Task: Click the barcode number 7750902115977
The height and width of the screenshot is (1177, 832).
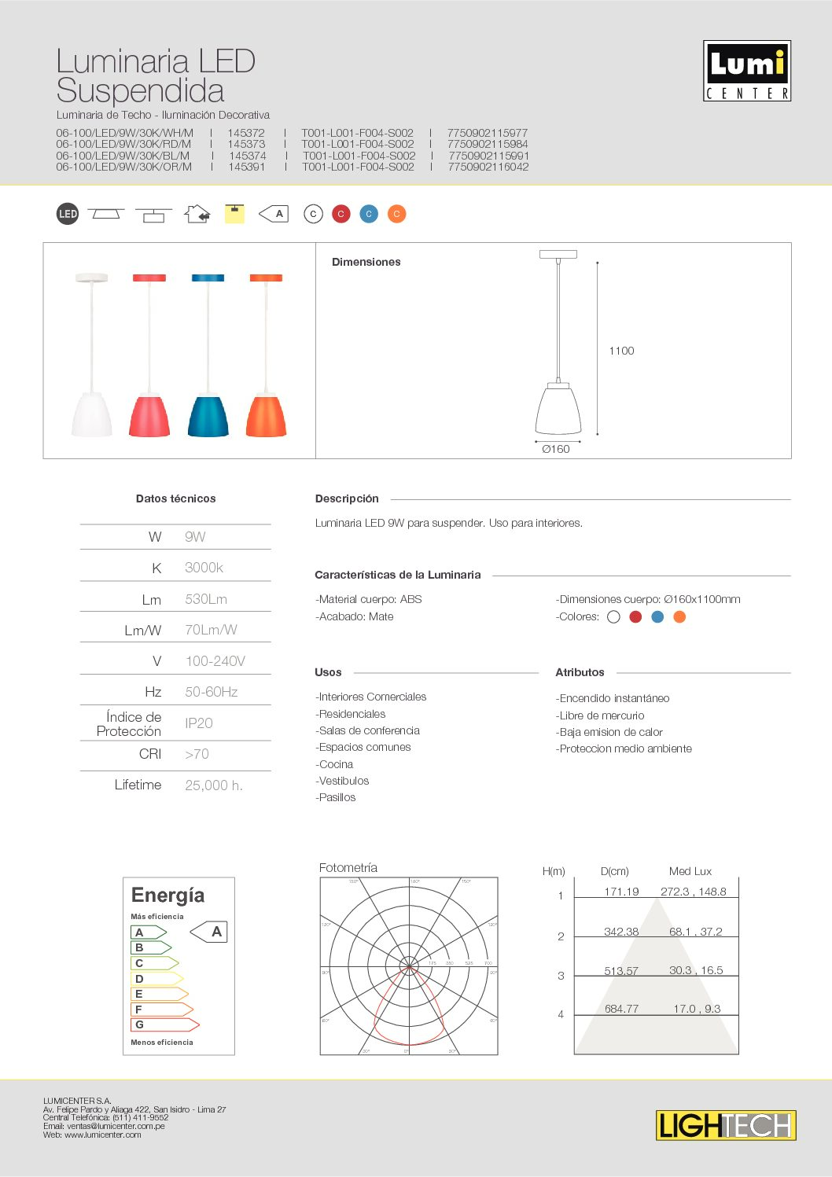Action: click(x=488, y=134)
